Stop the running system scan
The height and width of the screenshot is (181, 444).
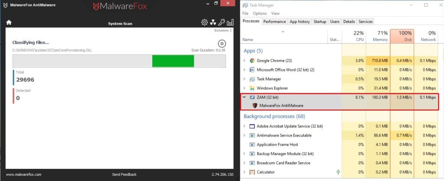coord(222,44)
